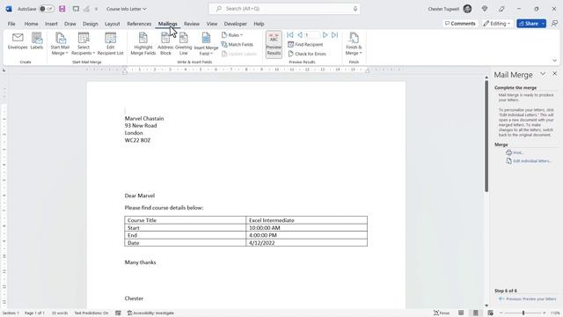Run Check for Errors
563x317 pixels.
click(307, 54)
